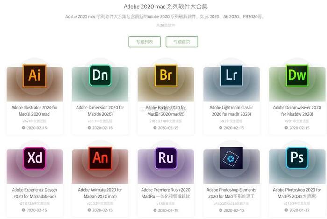
Task: Click the clock icon on Bridge card
Action: [x=155, y=128]
